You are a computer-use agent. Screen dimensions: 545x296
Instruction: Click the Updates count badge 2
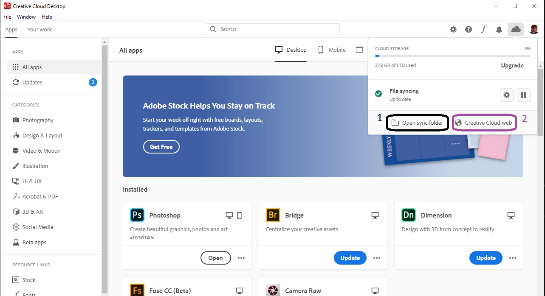click(x=93, y=82)
